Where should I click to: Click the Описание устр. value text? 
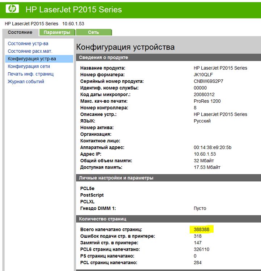220,114
